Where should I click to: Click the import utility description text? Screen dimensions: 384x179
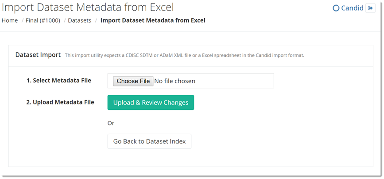(x=184, y=55)
